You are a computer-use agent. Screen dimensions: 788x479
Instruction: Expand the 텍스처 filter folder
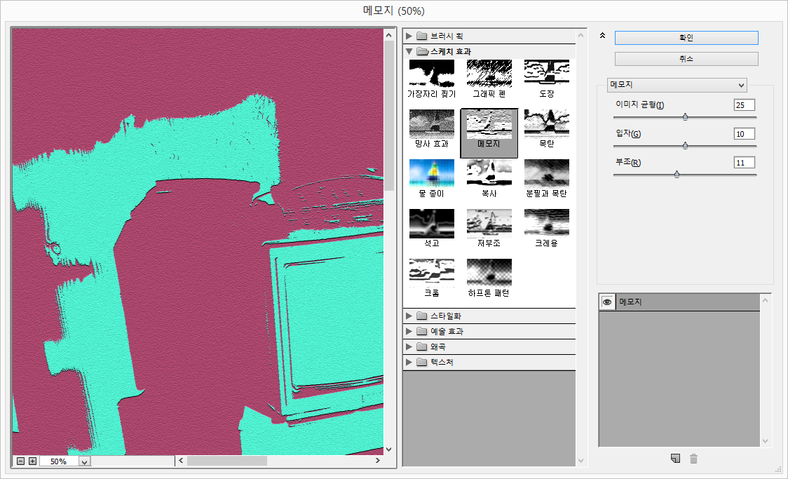click(x=409, y=363)
